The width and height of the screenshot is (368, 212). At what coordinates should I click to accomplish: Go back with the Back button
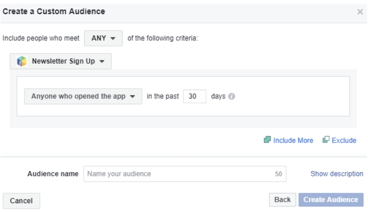pyautogui.click(x=282, y=200)
